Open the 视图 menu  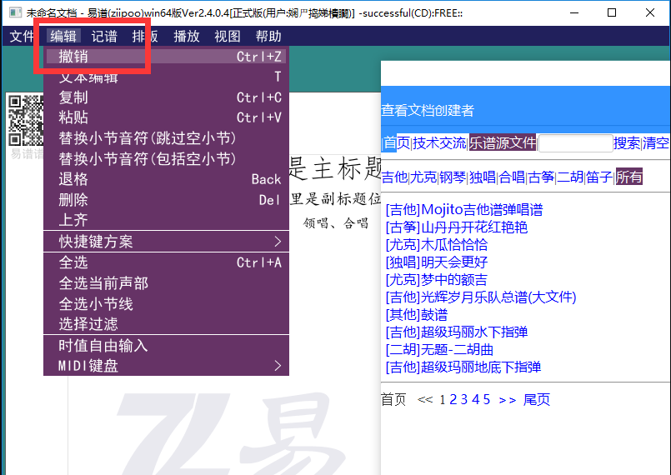pyautogui.click(x=228, y=37)
